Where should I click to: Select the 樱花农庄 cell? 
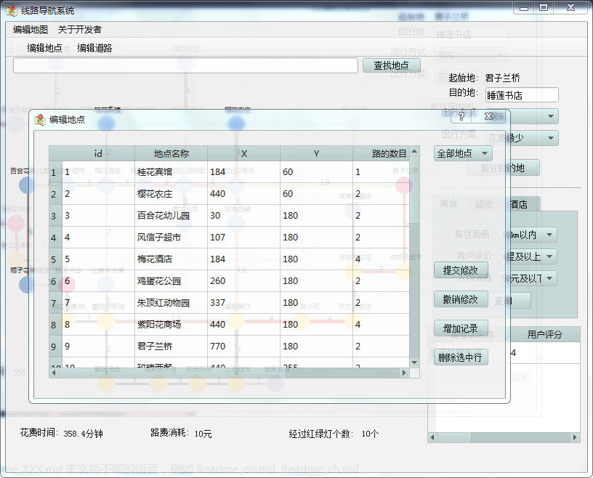coord(171,194)
